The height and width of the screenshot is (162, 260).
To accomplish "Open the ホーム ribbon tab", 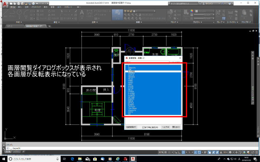I will pyautogui.click(x=13, y=7).
